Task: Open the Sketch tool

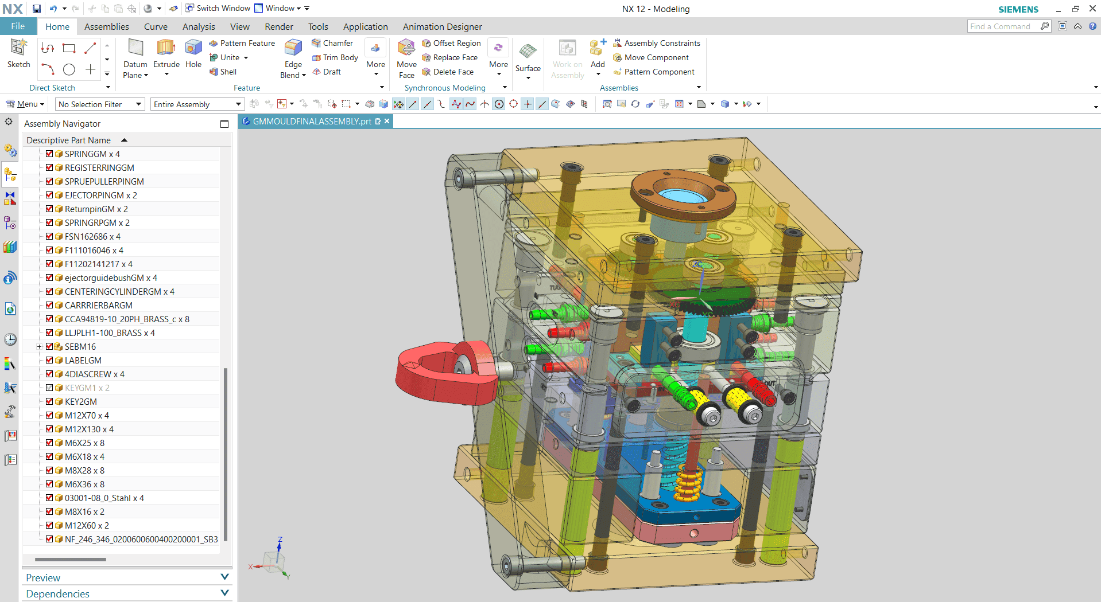Action: click(18, 54)
